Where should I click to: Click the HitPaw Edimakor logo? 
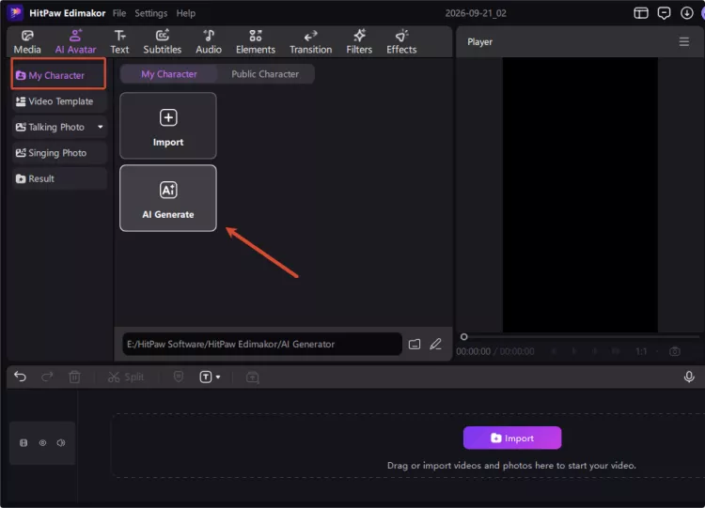(15, 12)
